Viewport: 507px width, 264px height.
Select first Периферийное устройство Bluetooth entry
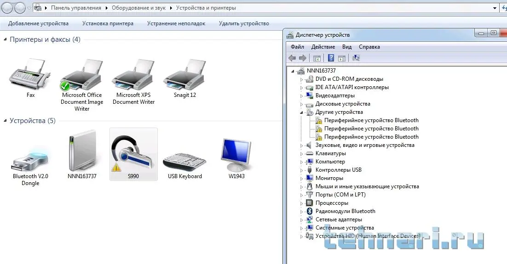[x=371, y=120]
